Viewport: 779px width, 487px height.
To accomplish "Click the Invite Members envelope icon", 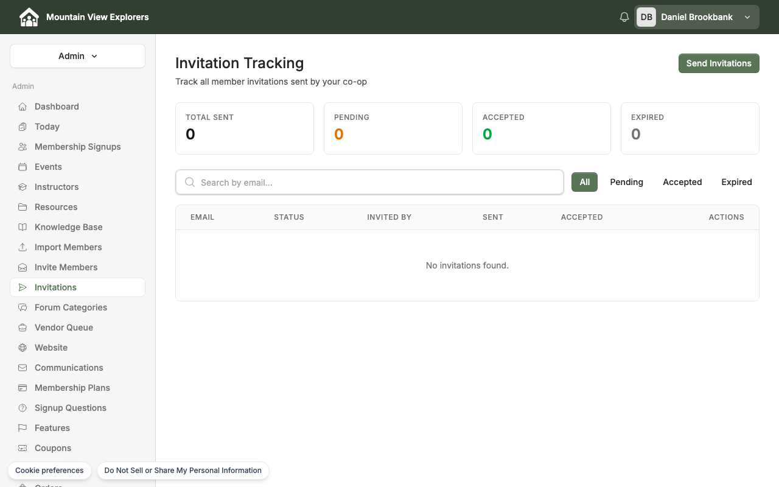I will click(x=23, y=267).
